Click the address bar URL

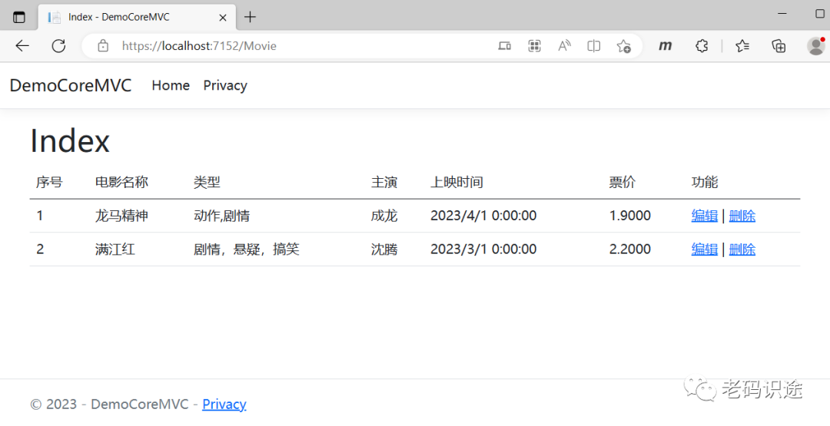(199, 46)
